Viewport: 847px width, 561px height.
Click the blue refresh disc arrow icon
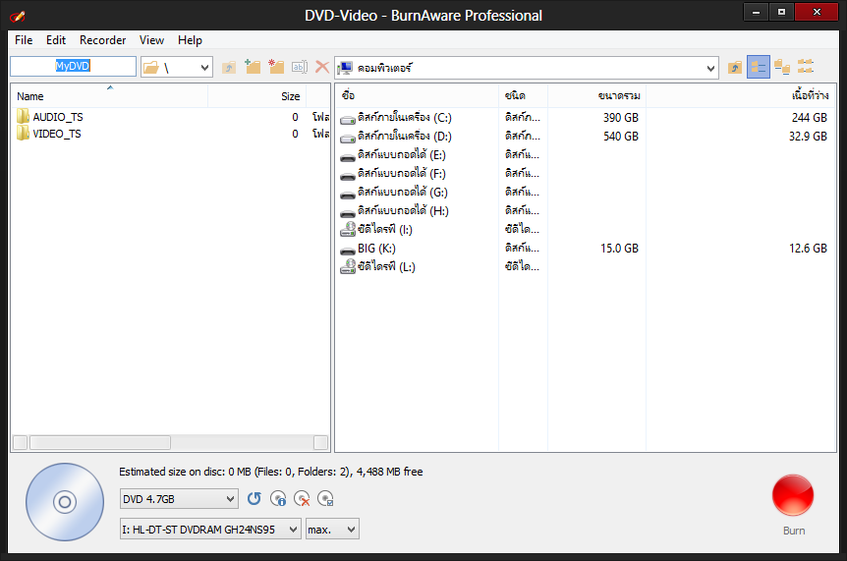click(254, 498)
